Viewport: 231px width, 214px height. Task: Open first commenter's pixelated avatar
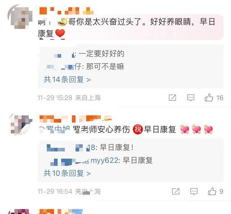20,17
